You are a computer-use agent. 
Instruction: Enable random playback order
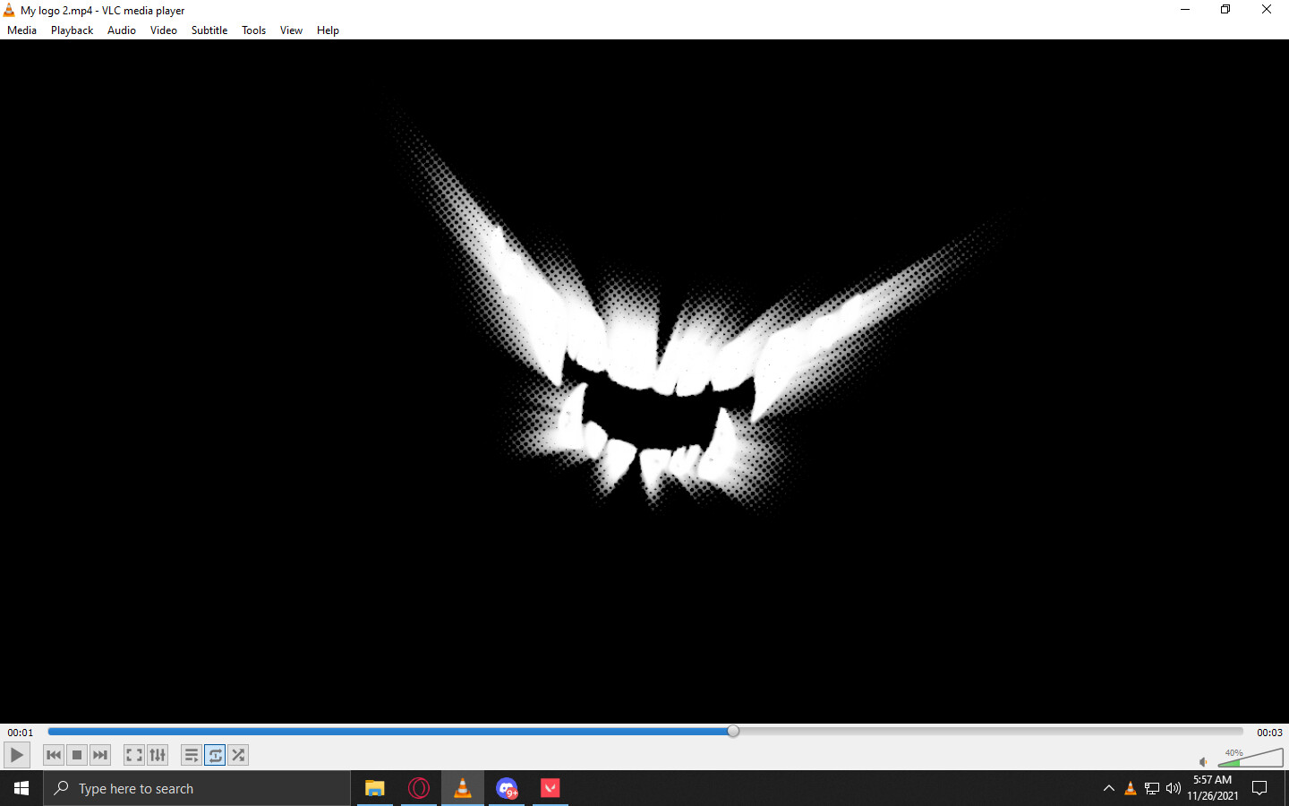(x=237, y=755)
